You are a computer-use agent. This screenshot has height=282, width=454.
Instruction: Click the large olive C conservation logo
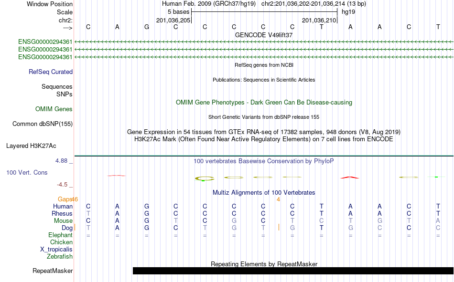(205, 179)
